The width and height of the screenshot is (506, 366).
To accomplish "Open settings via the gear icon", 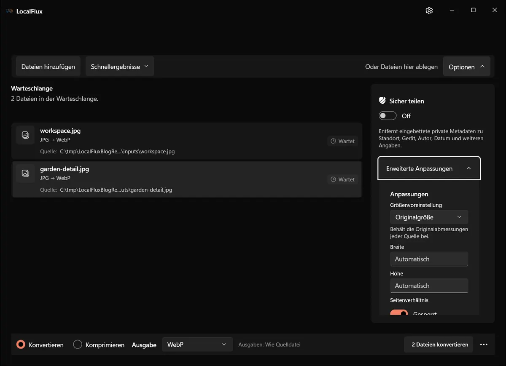I will (x=429, y=11).
